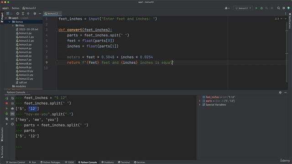Image resolution: width=292 pixels, height=164 pixels.
Task: Hide the Project tool window with minus icon
Action: tap(40, 14)
